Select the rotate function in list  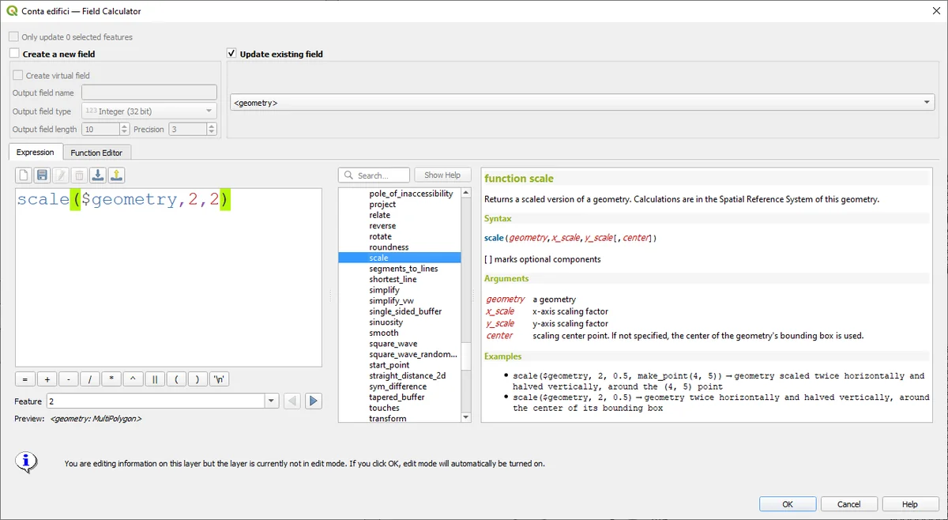[380, 236]
